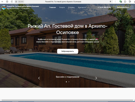
Task: Click the header Забронировать button
Action: coord(123,7)
